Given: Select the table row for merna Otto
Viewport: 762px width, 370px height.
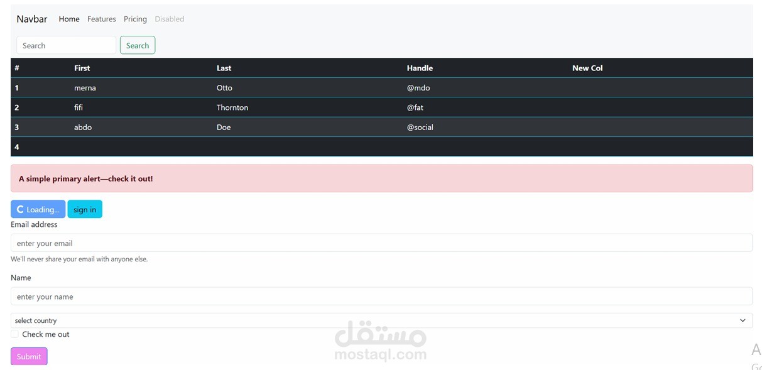Looking at the screenshot, I should coord(251,87).
